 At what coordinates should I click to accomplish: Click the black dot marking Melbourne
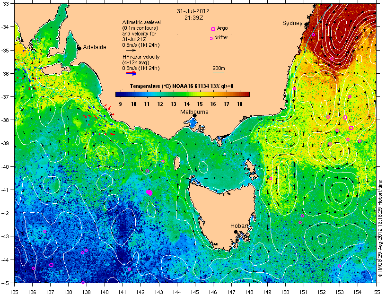pos(194,115)
